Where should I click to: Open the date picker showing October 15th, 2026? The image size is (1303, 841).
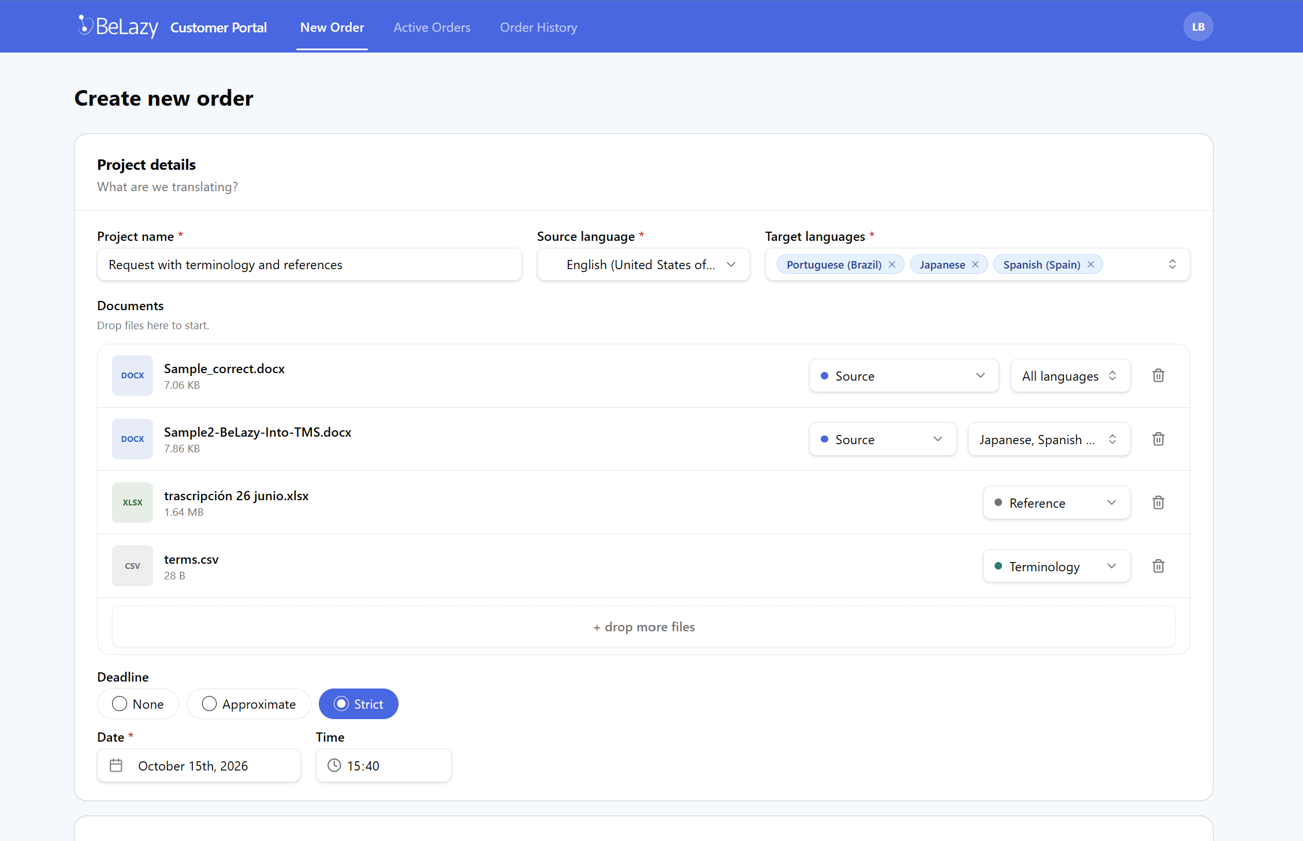tap(199, 766)
